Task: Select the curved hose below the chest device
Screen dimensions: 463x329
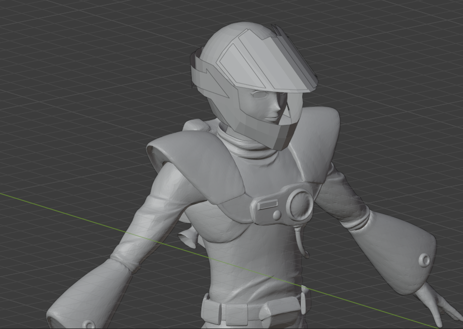Action: [301, 241]
